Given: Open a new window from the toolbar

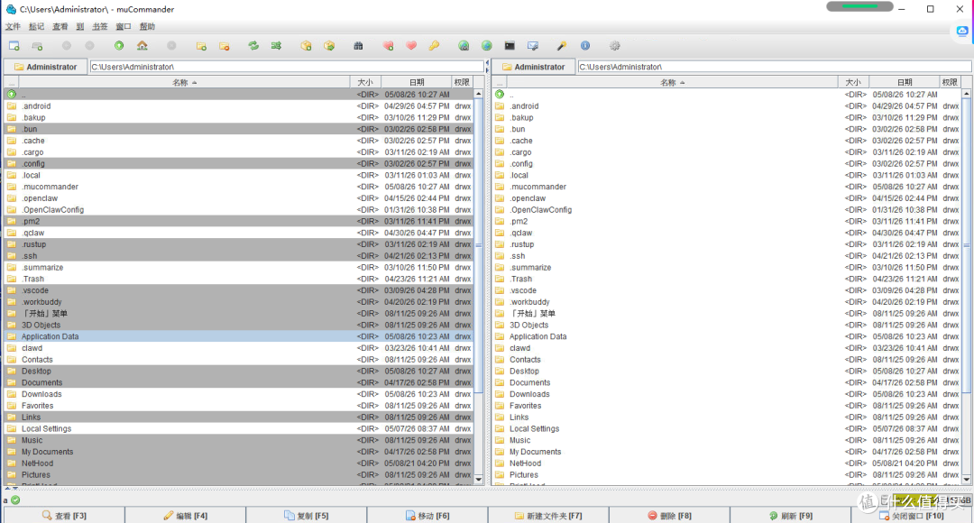Looking at the screenshot, I should (x=14, y=46).
